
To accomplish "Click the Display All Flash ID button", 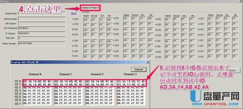I will [90, 8].
